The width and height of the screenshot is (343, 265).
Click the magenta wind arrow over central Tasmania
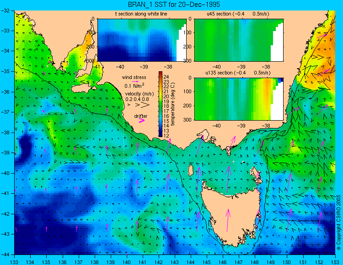(228, 220)
